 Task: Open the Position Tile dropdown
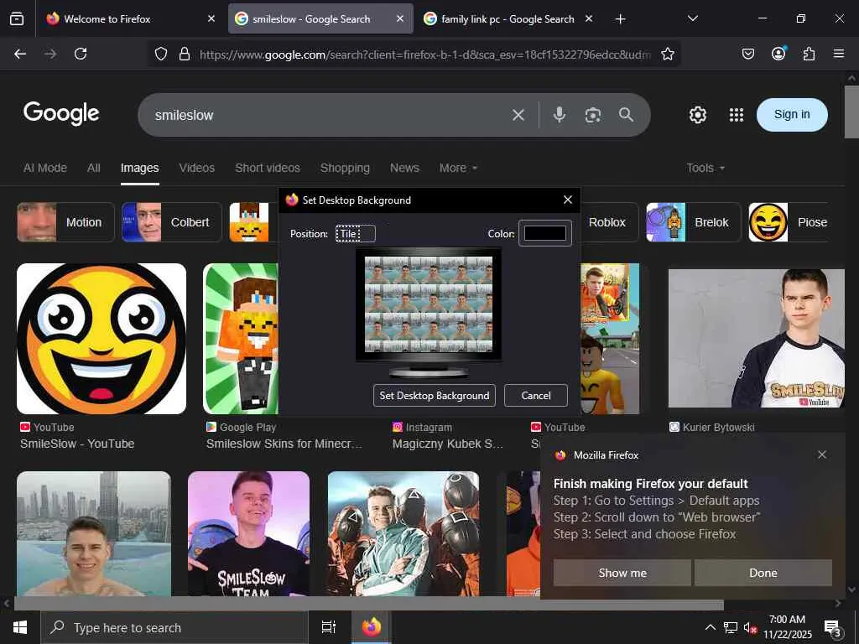(356, 234)
